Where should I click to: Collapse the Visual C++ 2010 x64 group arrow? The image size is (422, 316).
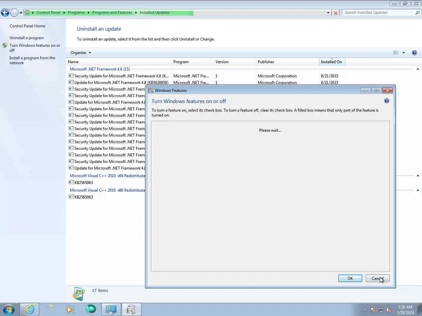coord(418,176)
